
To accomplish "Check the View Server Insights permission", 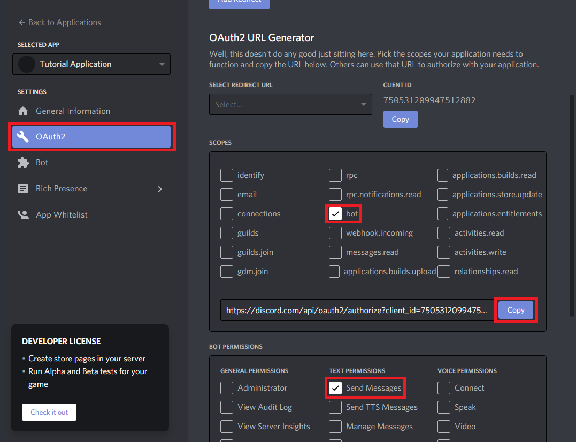I will (x=227, y=426).
